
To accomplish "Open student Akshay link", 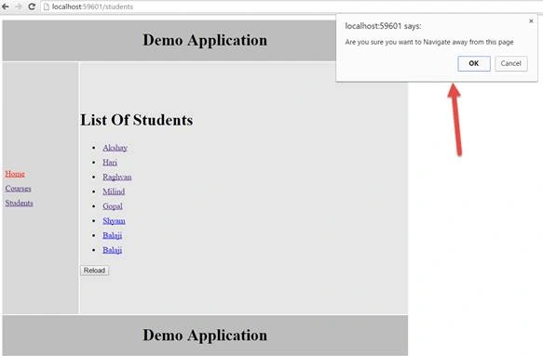I will click(115, 148).
